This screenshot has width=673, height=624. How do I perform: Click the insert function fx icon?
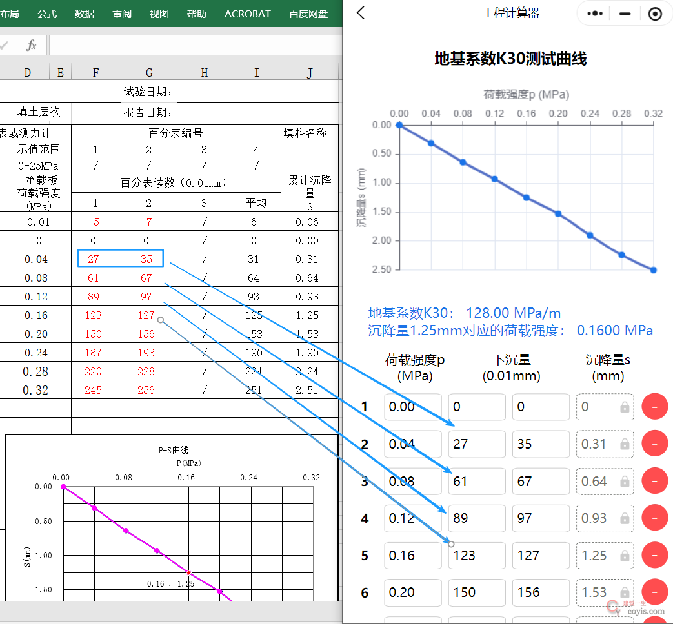pos(31,45)
